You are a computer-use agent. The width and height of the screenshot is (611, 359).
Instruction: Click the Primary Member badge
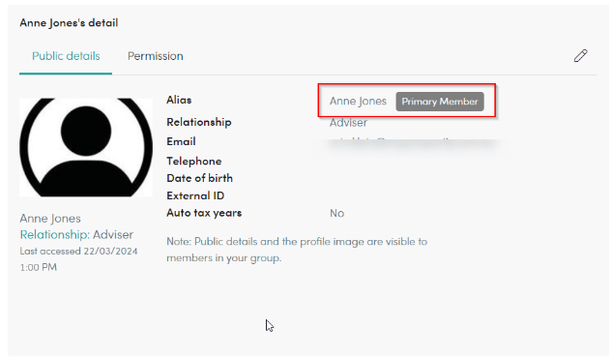click(440, 102)
